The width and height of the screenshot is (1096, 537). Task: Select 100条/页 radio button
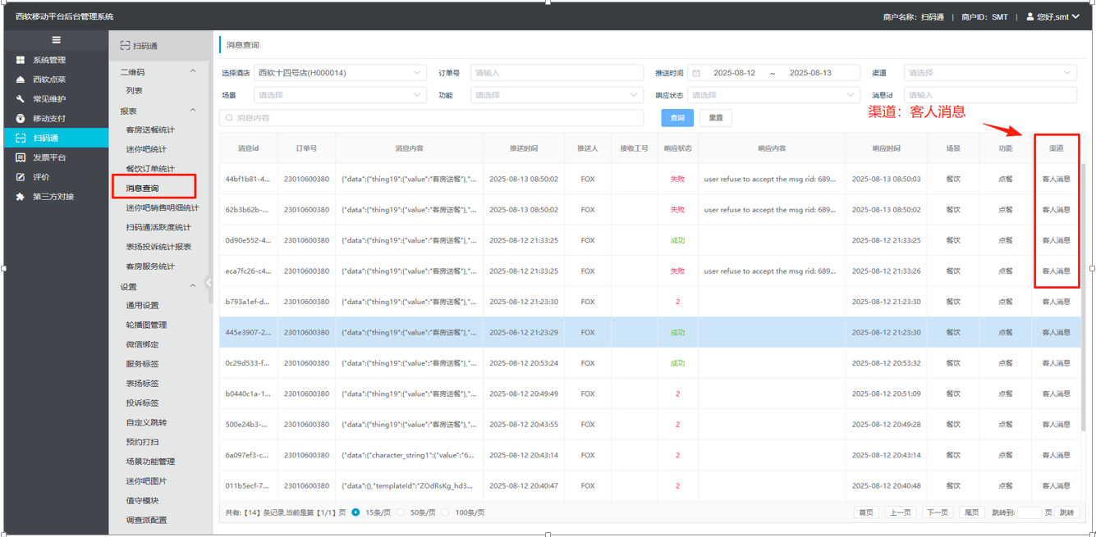445,512
